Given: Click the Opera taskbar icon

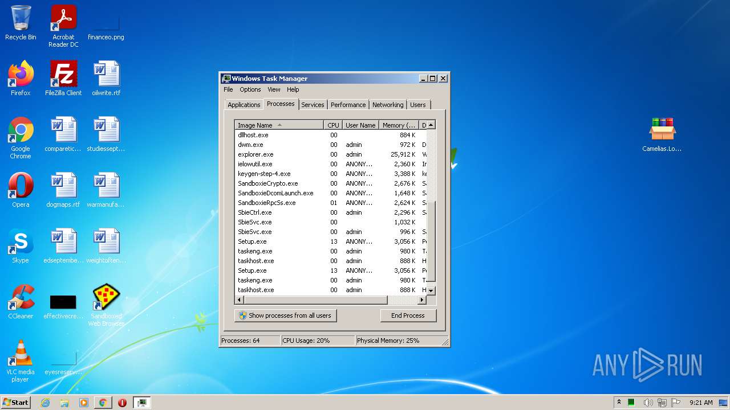Looking at the screenshot, I should point(122,403).
